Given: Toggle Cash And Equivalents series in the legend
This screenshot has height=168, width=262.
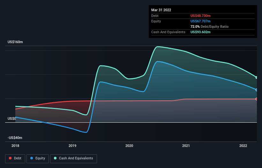Looking at the screenshot, I should [73, 158].
